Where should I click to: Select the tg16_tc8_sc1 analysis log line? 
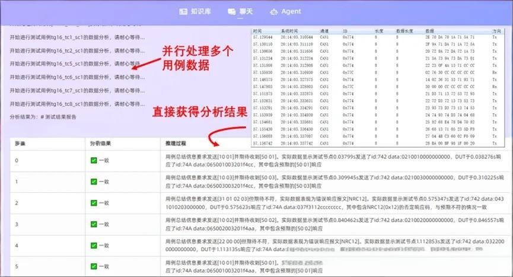tap(77, 104)
